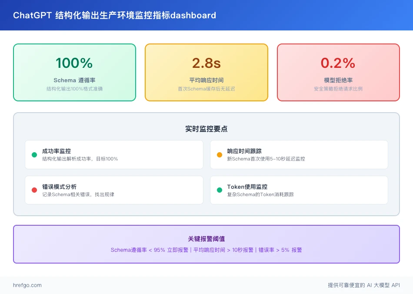The height and width of the screenshot is (294, 413).
Task: Click the 成功率监控 title
Action: click(x=57, y=151)
